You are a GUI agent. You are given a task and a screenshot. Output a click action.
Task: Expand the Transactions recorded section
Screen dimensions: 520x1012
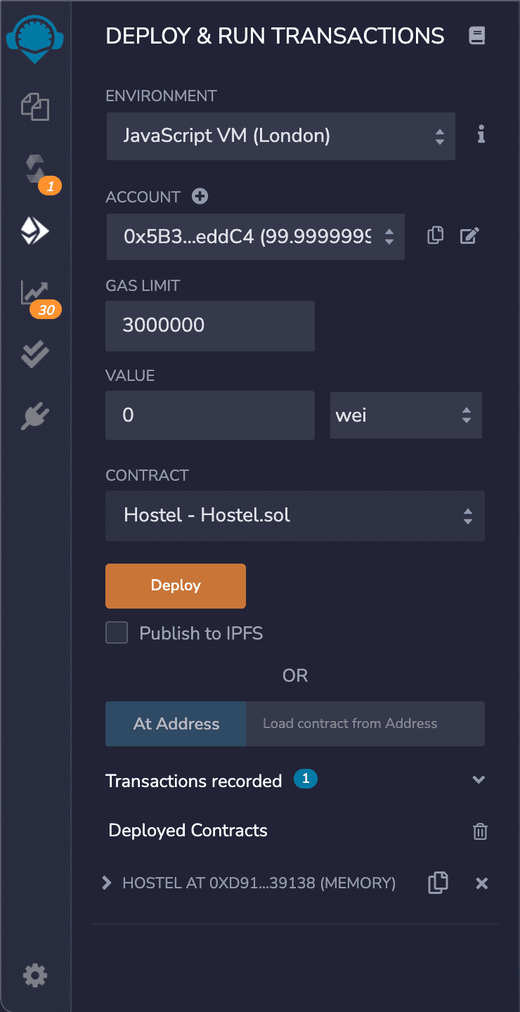pyautogui.click(x=479, y=780)
